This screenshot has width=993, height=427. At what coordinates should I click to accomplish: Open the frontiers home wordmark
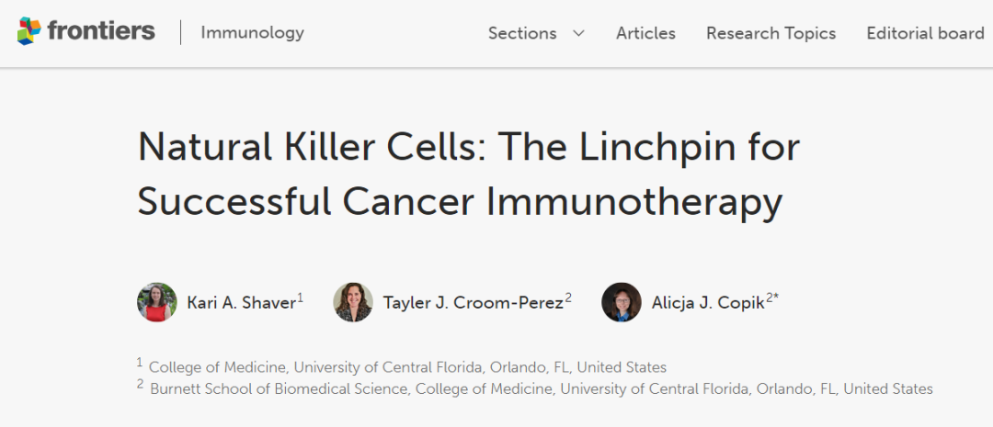(101, 31)
